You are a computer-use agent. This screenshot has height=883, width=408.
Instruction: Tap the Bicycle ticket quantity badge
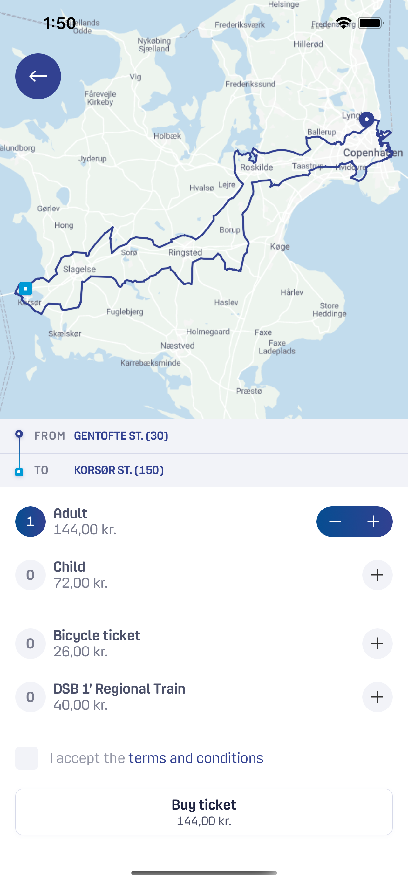31,643
